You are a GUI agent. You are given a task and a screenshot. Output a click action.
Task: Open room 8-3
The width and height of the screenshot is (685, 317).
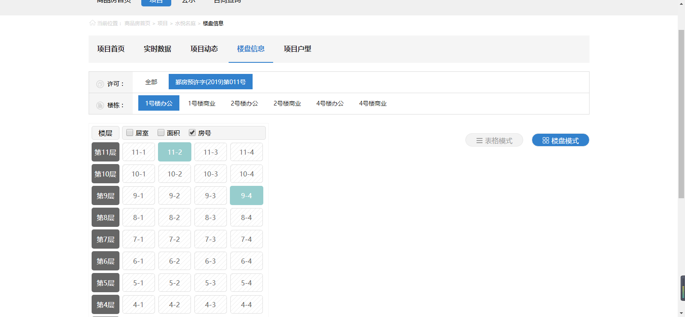211,217
